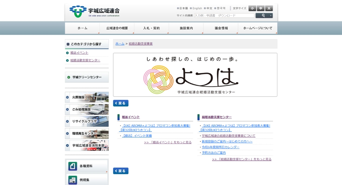Open the ごみ処理施設 banner
This screenshot has height=185, width=342.
point(87,109)
